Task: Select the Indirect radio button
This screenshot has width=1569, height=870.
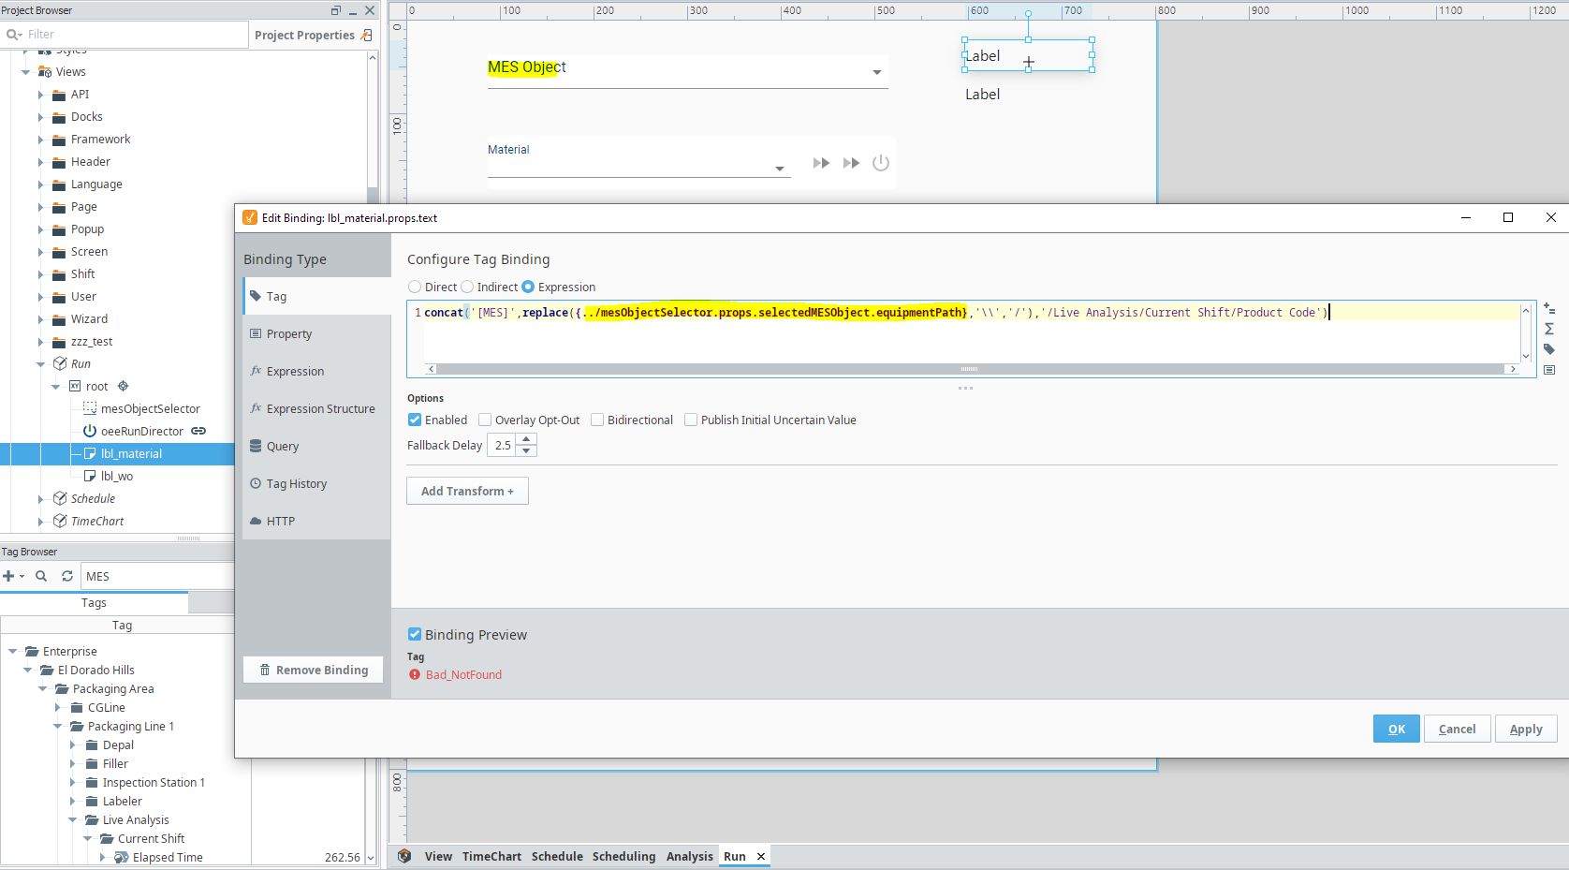Action: tap(467, 288)
